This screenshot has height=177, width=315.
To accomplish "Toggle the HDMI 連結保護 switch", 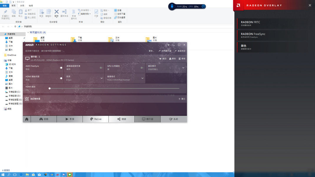I will 61,78.
